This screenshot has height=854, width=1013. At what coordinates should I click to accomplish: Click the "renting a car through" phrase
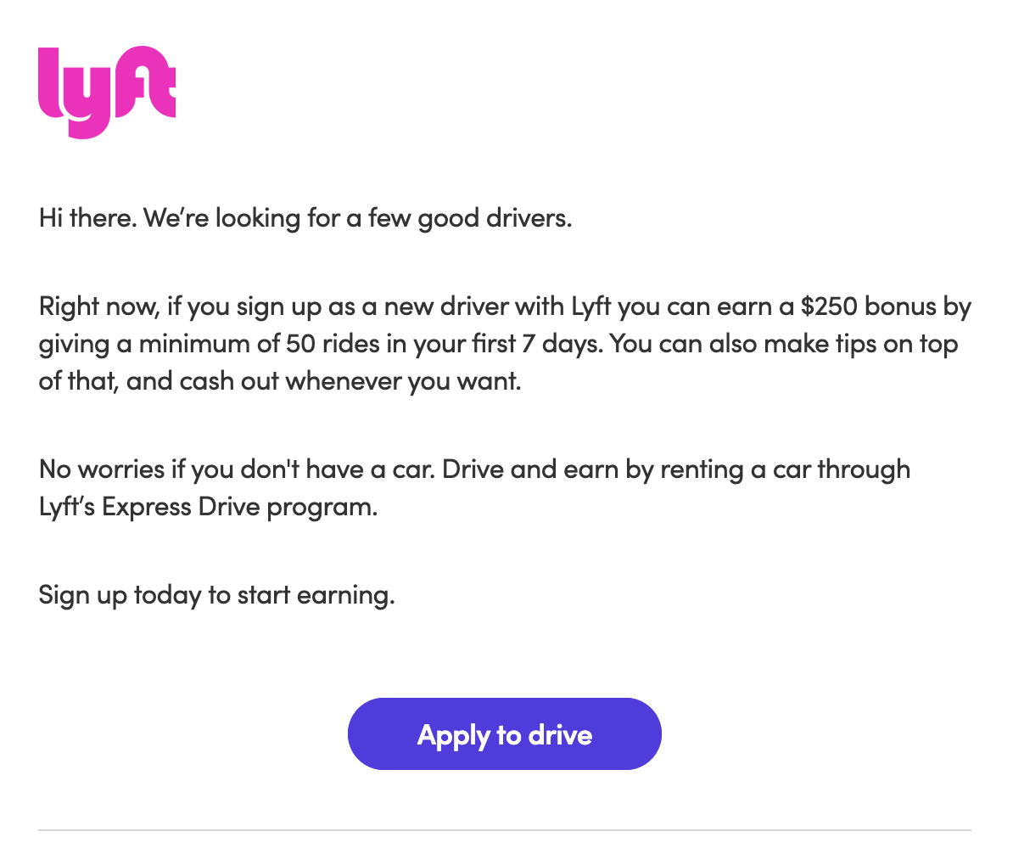click(x=770, y=469)
